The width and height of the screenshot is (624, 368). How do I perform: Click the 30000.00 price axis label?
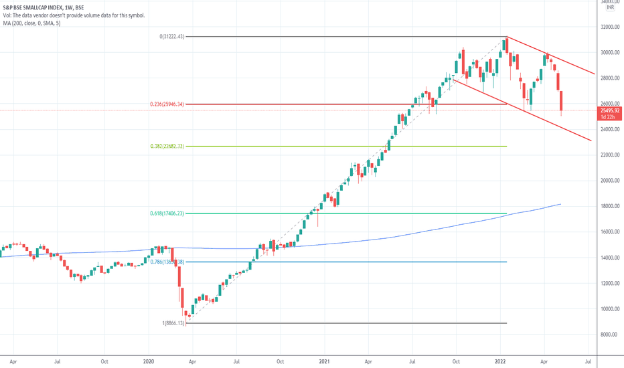(x=610, y=52)
